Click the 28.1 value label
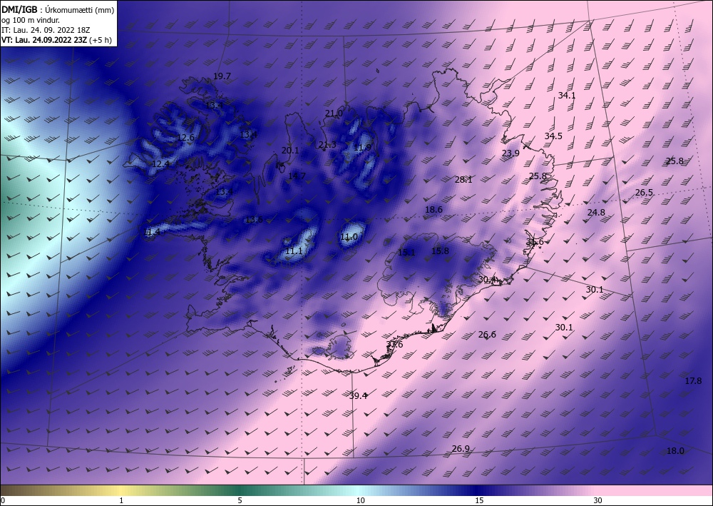713x506 pixels. click(463, 180)
